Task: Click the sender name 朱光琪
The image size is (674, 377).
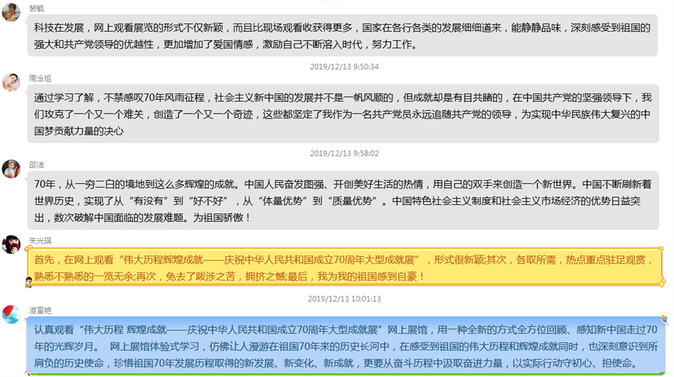Action: [x=40, y=241]
